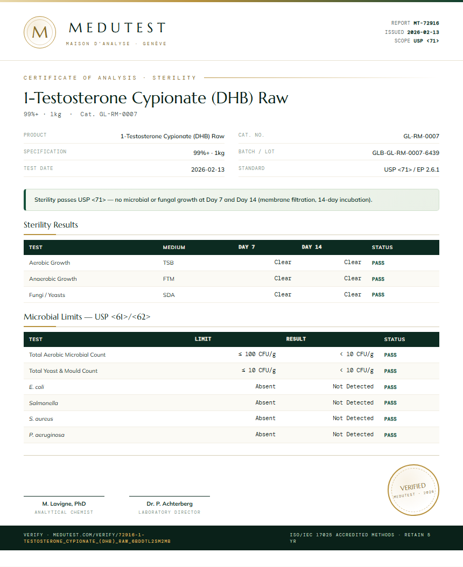The width and height of the screenshot is (463, 567).
Task: Click the DAY 14 column header
Action: click(312, 247)
